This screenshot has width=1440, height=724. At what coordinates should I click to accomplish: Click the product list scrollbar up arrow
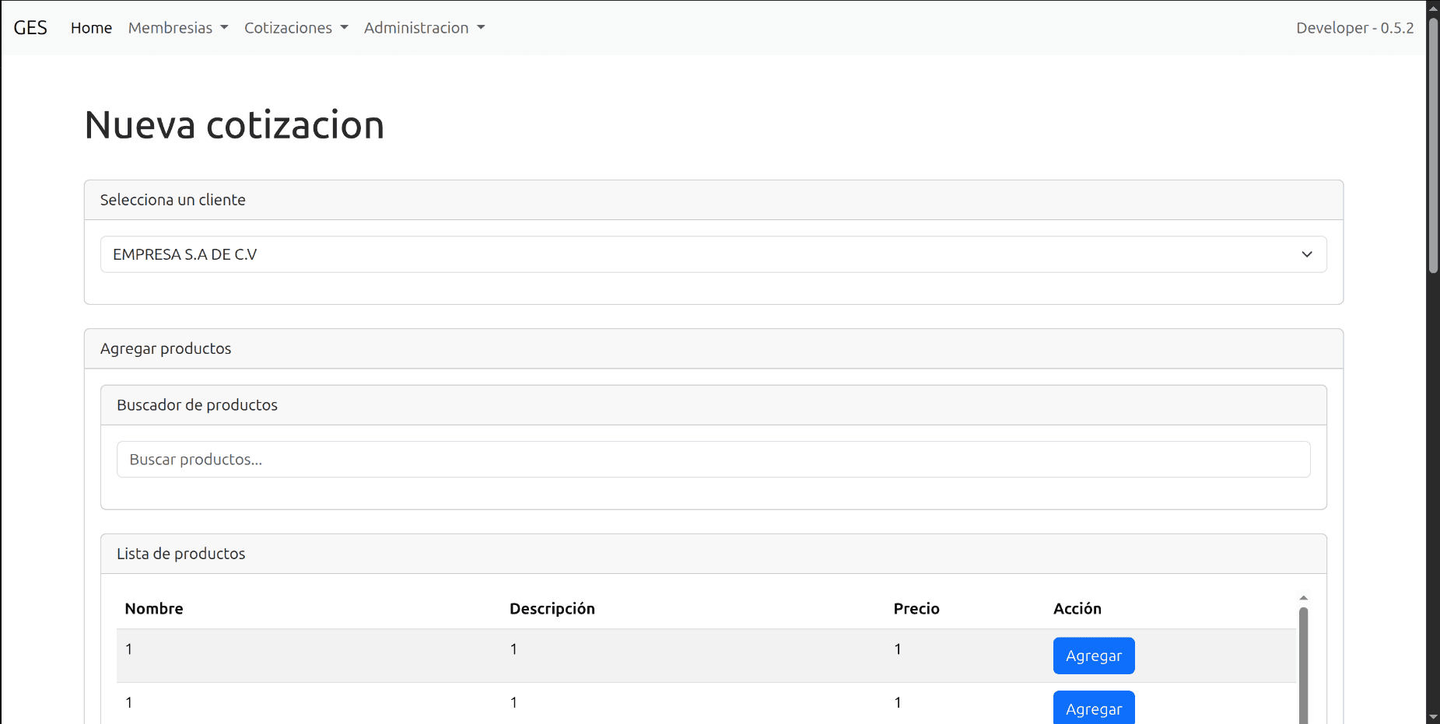click(x=1303, y=598)
